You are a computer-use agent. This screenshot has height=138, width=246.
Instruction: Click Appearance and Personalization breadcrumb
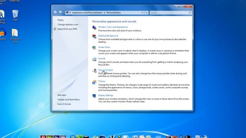click(x=87, y=13)
